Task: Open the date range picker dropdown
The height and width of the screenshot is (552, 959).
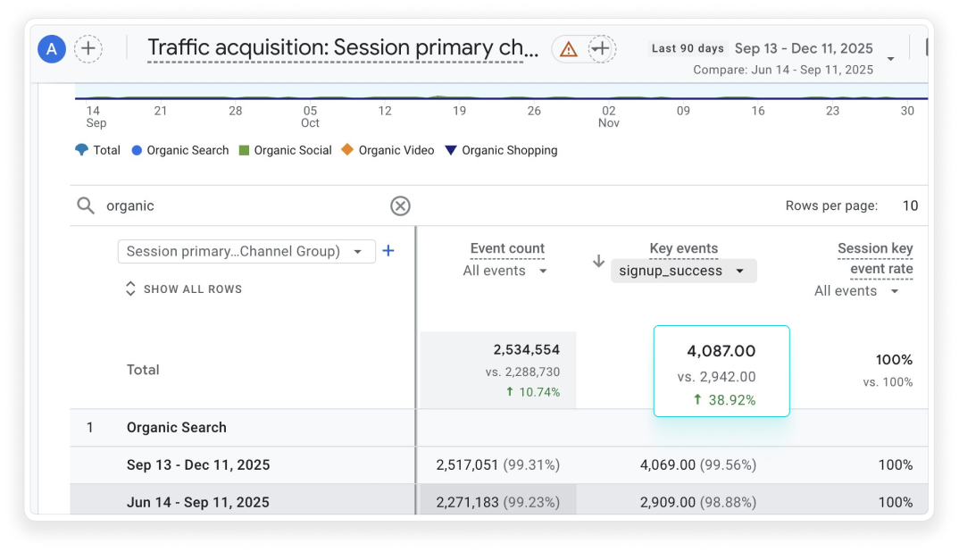Action: (890, 59)
